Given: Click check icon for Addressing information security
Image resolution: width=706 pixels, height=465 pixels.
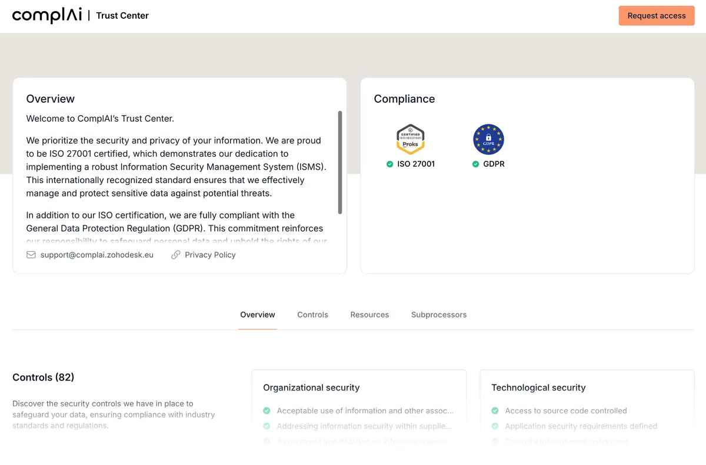Looking at the screenshot, I should click(x=267, y=426).
